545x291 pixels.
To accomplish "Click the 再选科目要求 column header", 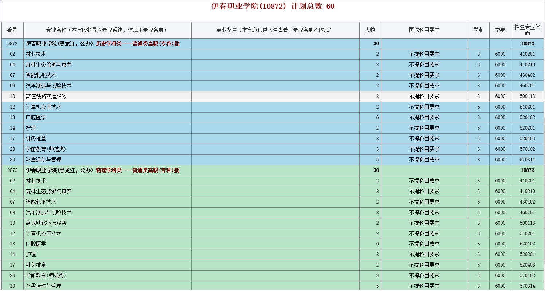I will pos(424,30).
